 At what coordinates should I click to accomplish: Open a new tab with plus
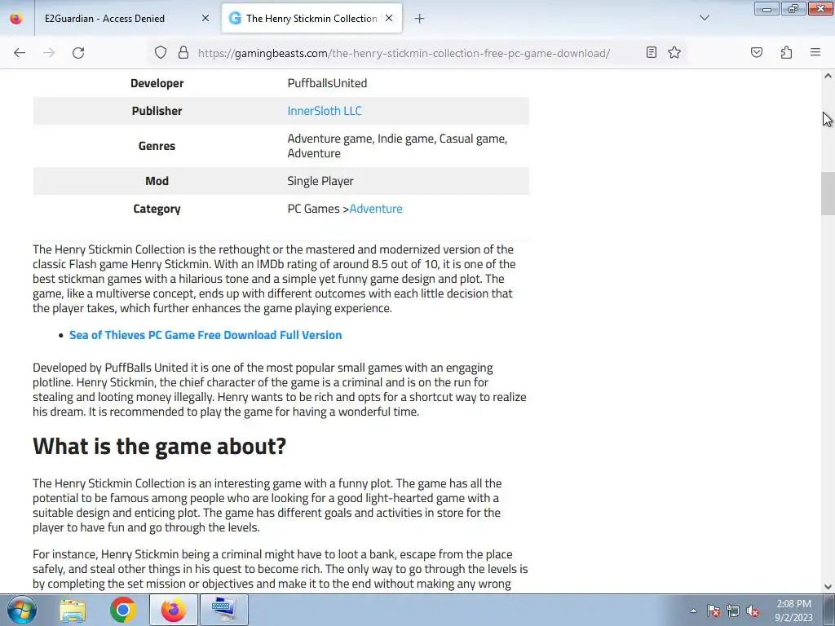(420, 19)
